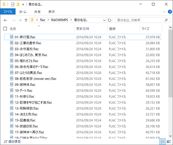Expand the arrow after flac

click(48, 20)
